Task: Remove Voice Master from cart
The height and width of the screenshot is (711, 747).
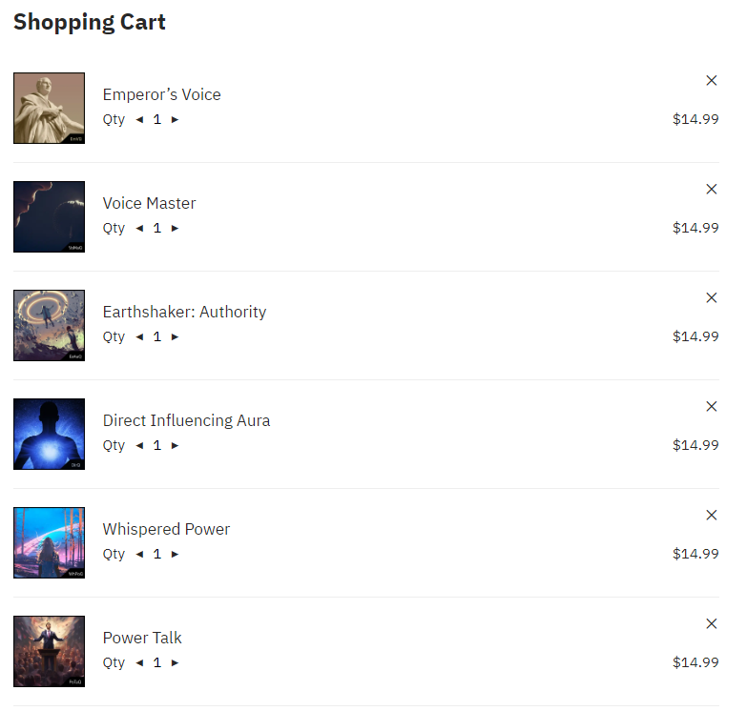Action: point(712,189)
